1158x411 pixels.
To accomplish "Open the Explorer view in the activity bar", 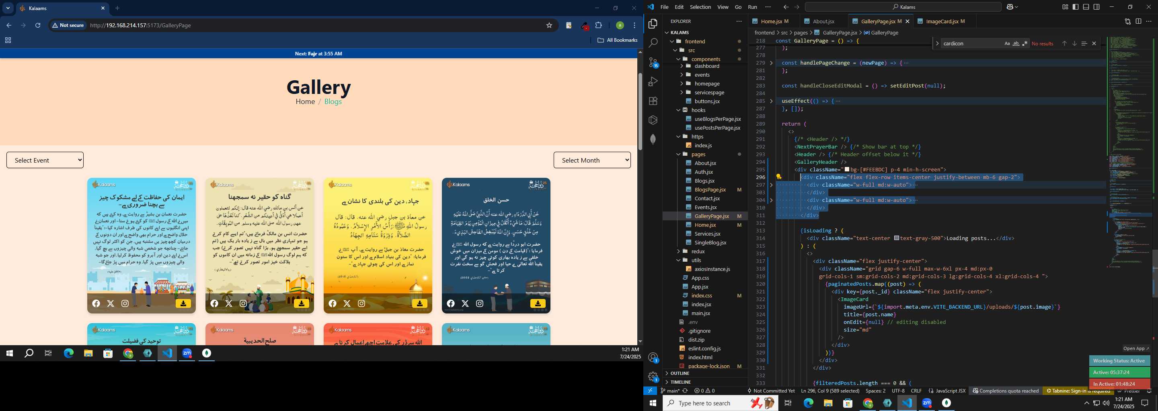I will point(653,23).
